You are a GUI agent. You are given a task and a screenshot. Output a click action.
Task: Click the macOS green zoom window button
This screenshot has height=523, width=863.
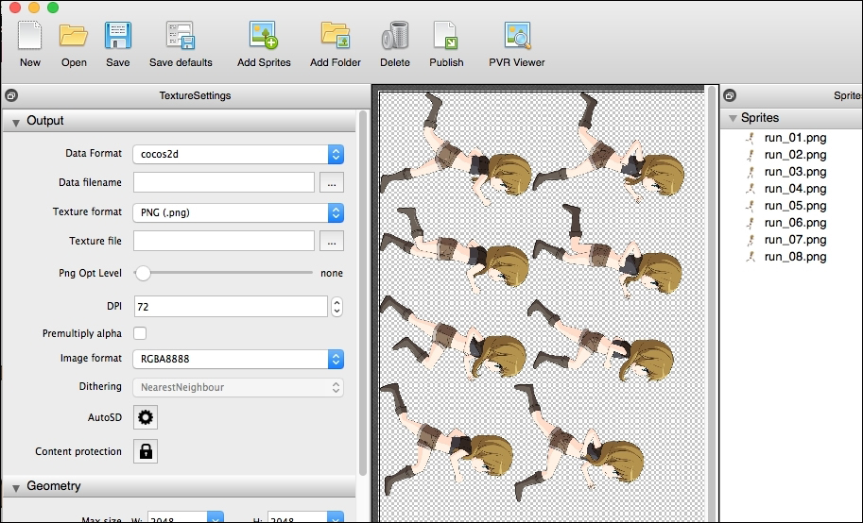(x=53, y=8)
